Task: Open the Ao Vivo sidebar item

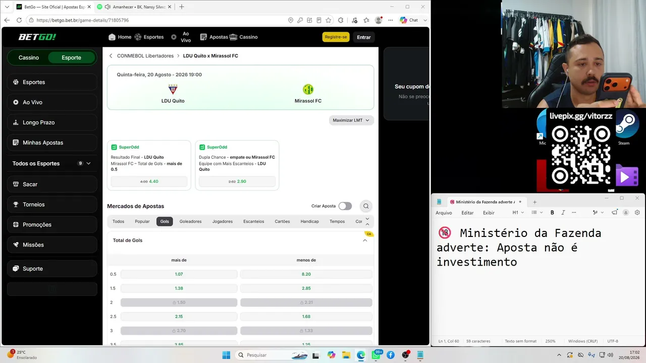Action: tap(52, 102)
